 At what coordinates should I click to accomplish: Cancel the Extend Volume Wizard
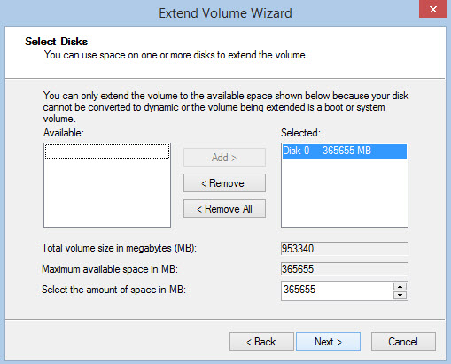(403, 342)
